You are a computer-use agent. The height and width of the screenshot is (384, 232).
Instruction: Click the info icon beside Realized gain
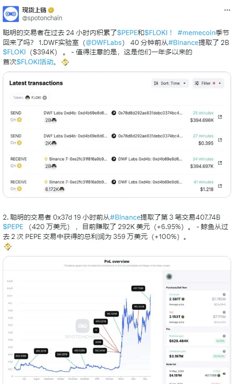(224, 336)
